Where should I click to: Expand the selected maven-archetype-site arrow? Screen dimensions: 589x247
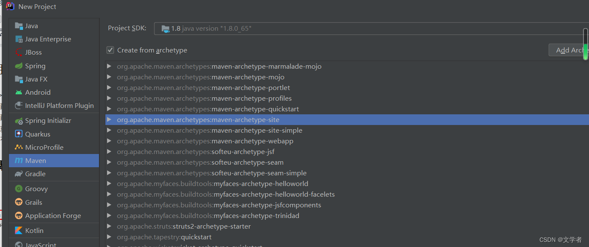pos(109,119)
